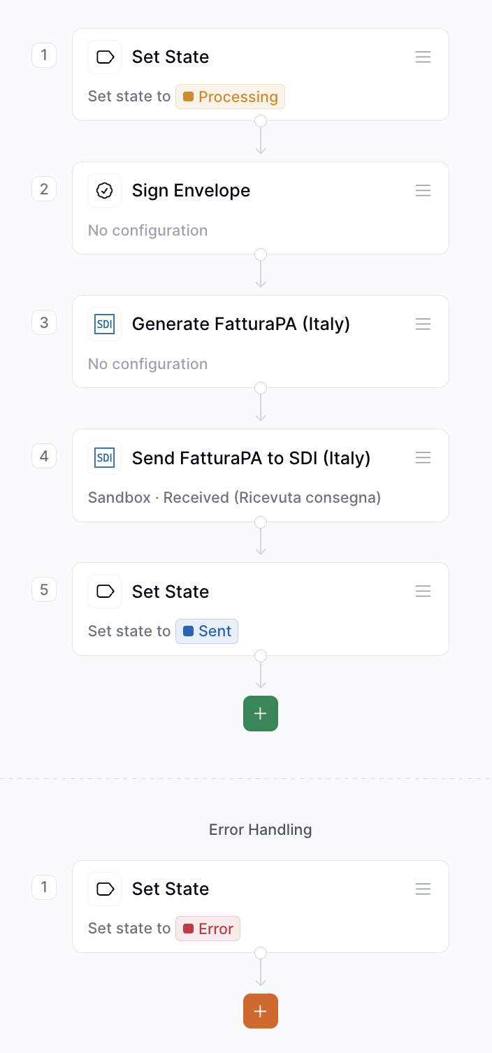Click the handle icon on Error Handling step

coord(423,889)
